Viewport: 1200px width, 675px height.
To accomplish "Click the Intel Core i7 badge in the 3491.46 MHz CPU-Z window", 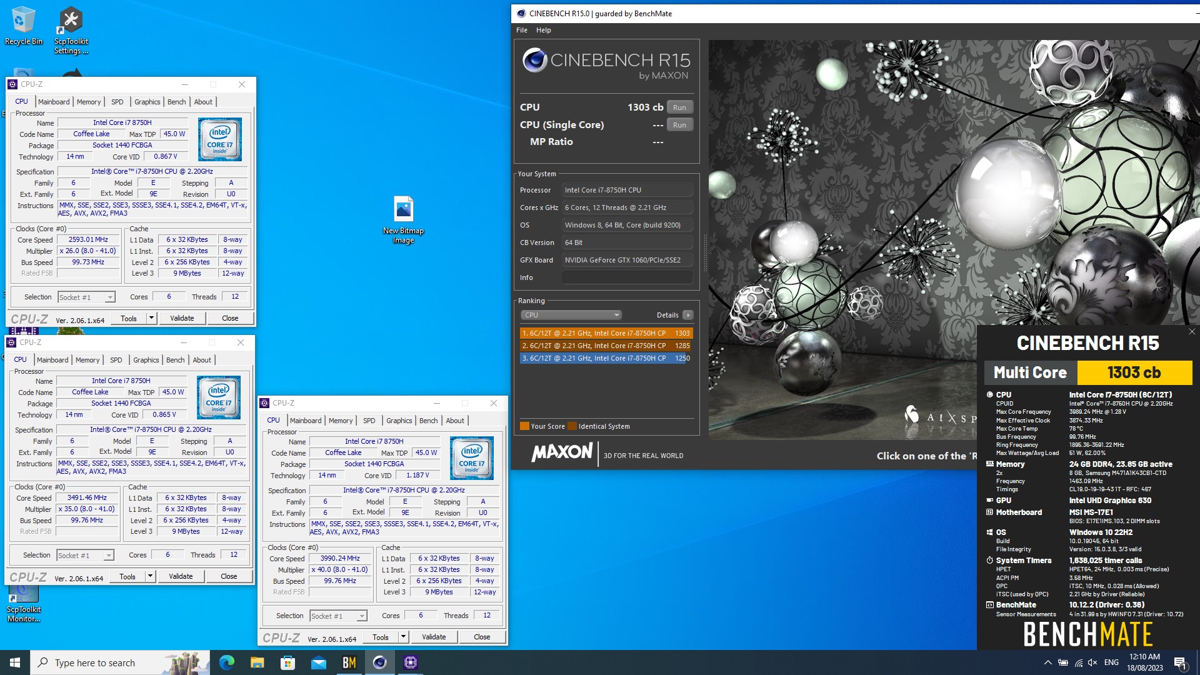I will click(x=219, y=397).
